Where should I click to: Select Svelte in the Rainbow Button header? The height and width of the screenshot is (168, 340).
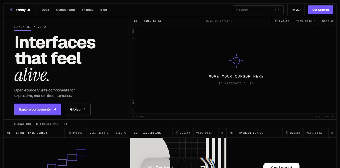[x=293, y=133]
